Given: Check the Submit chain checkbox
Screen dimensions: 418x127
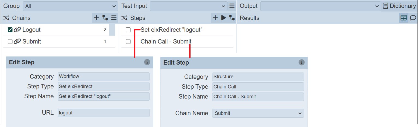Looking at the screenshot, I should coord(10,42).
